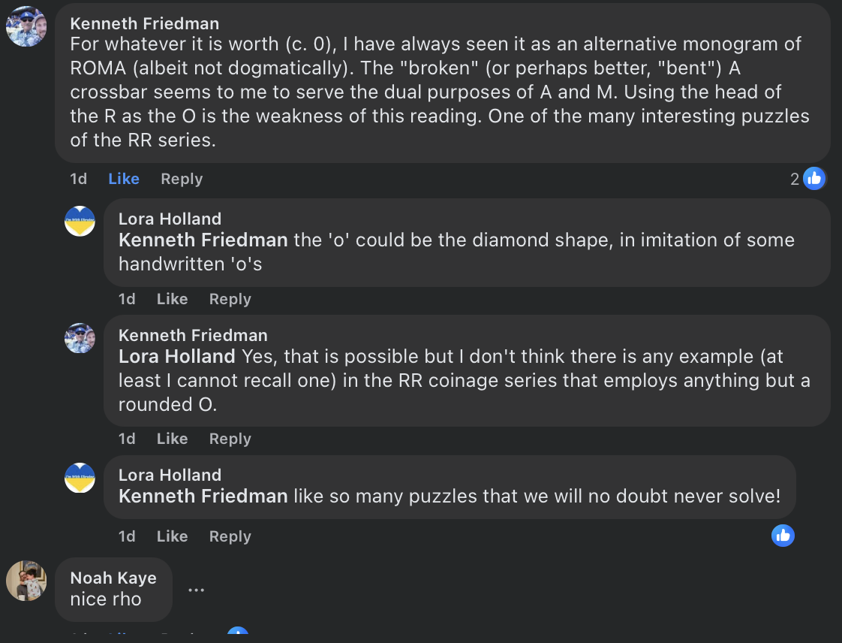
Task: Click thumbs-up reaction icon showing 2 likes
Action: point(813,178)
